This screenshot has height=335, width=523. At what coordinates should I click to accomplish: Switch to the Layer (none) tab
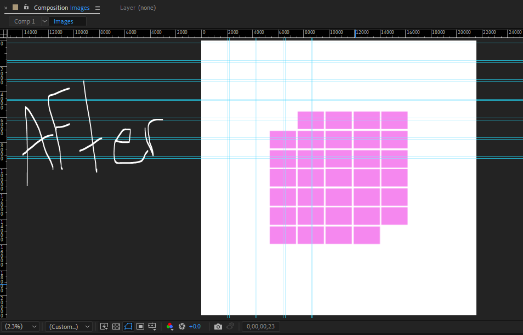[138, 8]
